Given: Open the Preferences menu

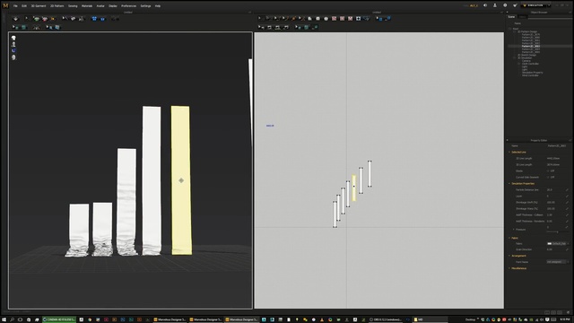Looking at the screenshot, I should pyautogui.click(x=129, y=6).
